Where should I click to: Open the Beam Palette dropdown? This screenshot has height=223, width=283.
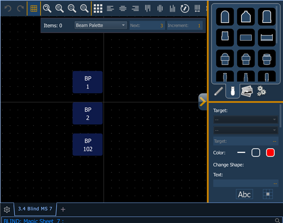pos(100,26)
